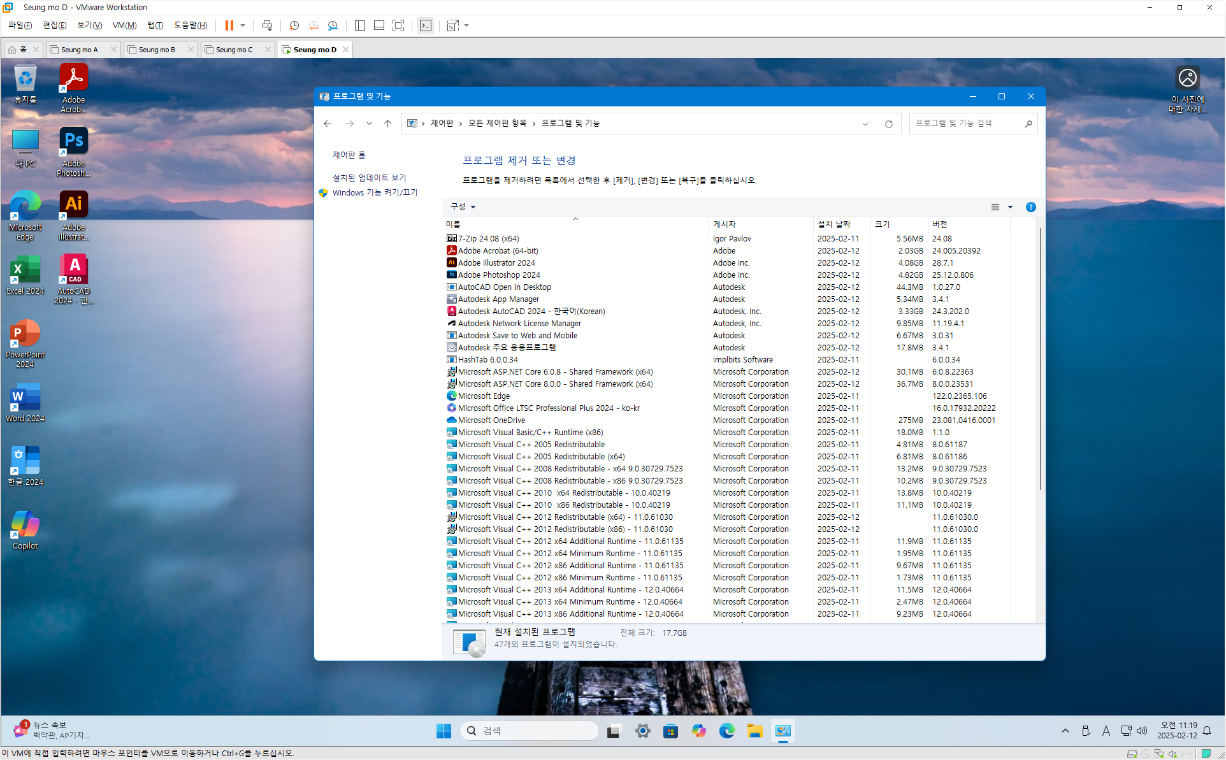Open the VM(M) menu
1226x760 pixels.
click(x=124, y=25)
